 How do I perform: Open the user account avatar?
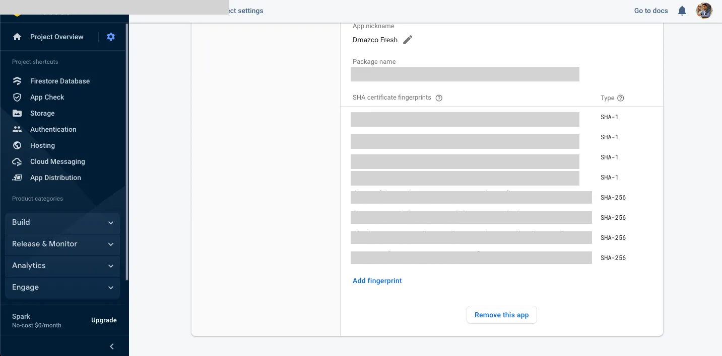click(x=704, y=11)
